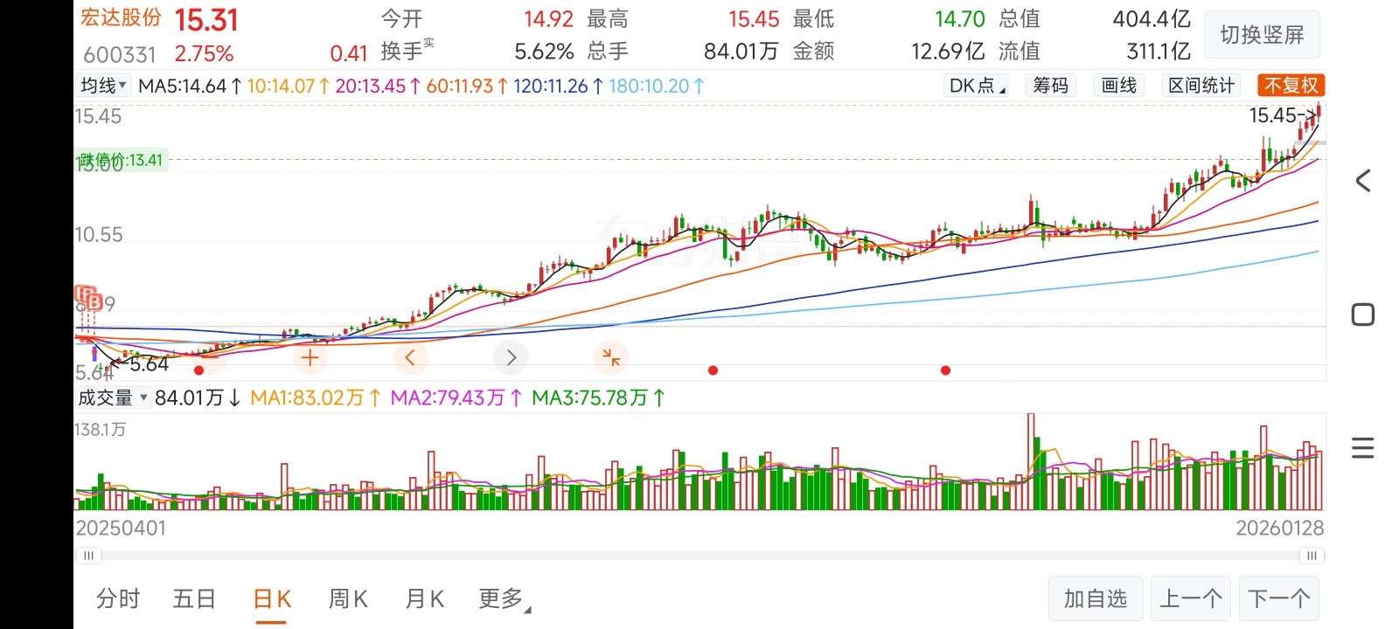1399x629 pixels.
Task: Tap the middle red dot event marker
Action: coord(713,370)
